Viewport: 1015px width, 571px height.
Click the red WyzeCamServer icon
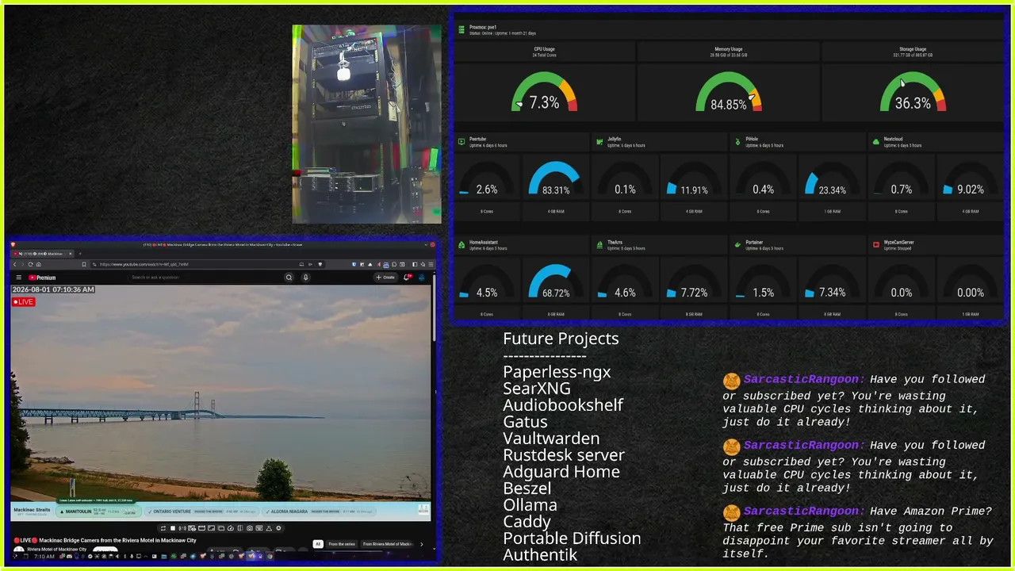tap(876, 245)
